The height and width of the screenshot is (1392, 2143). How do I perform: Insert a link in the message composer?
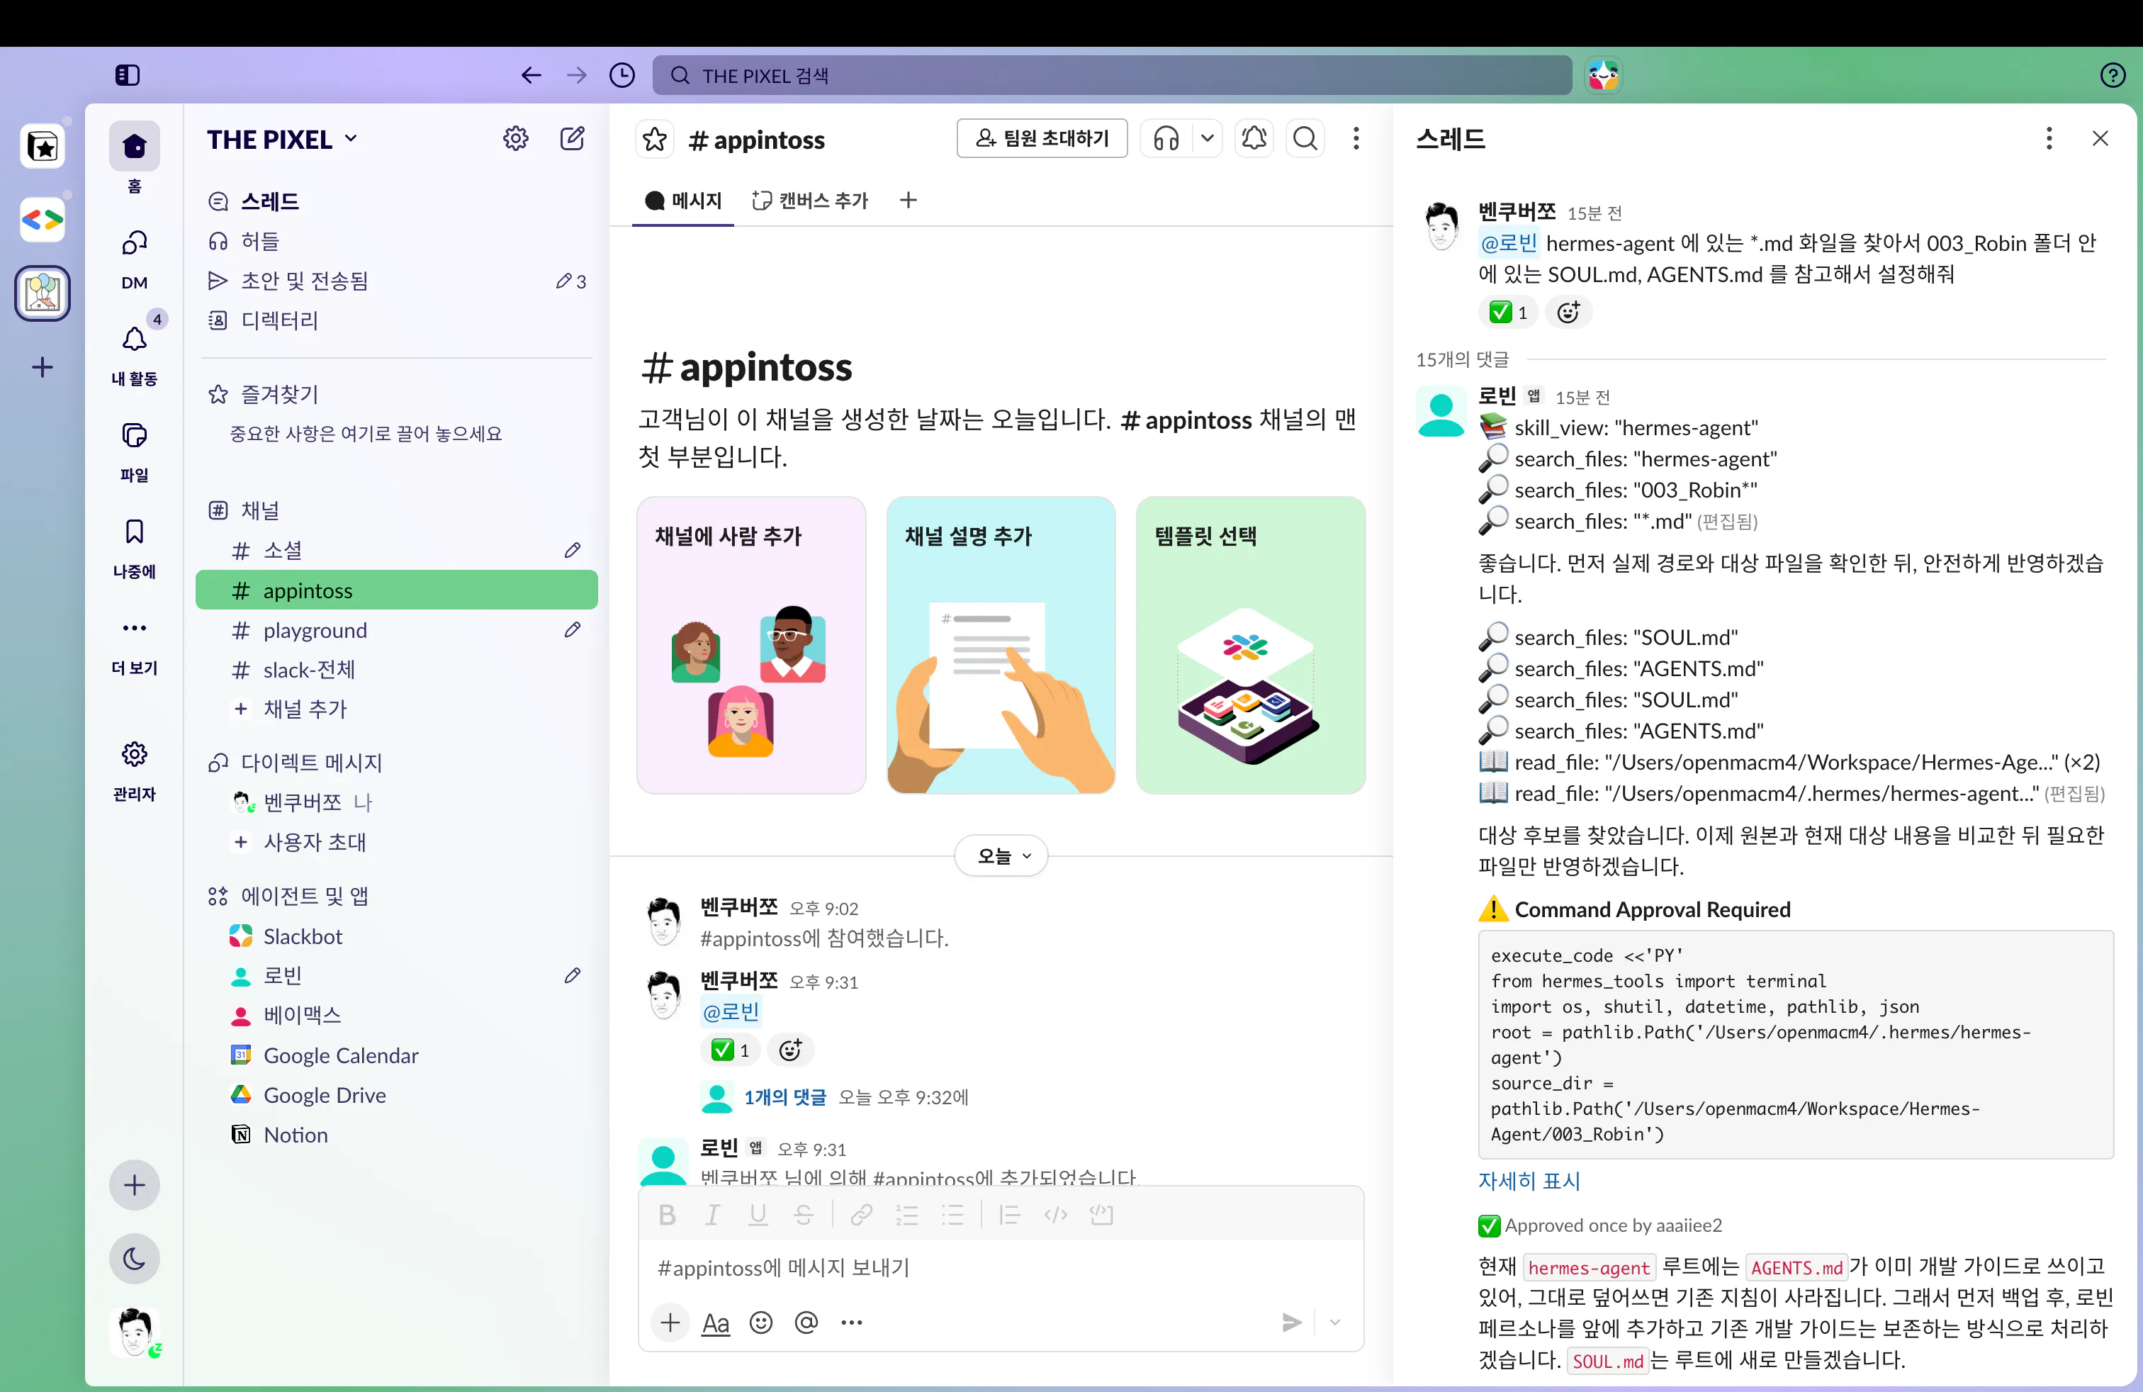point(862,1216)
